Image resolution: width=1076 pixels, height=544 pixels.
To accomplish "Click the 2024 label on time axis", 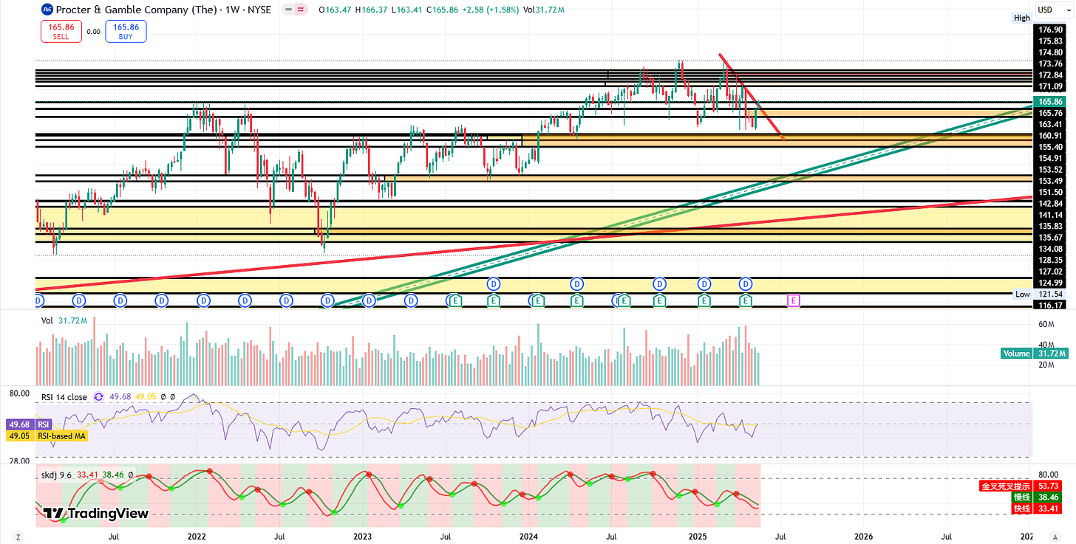I will [528, 535].
